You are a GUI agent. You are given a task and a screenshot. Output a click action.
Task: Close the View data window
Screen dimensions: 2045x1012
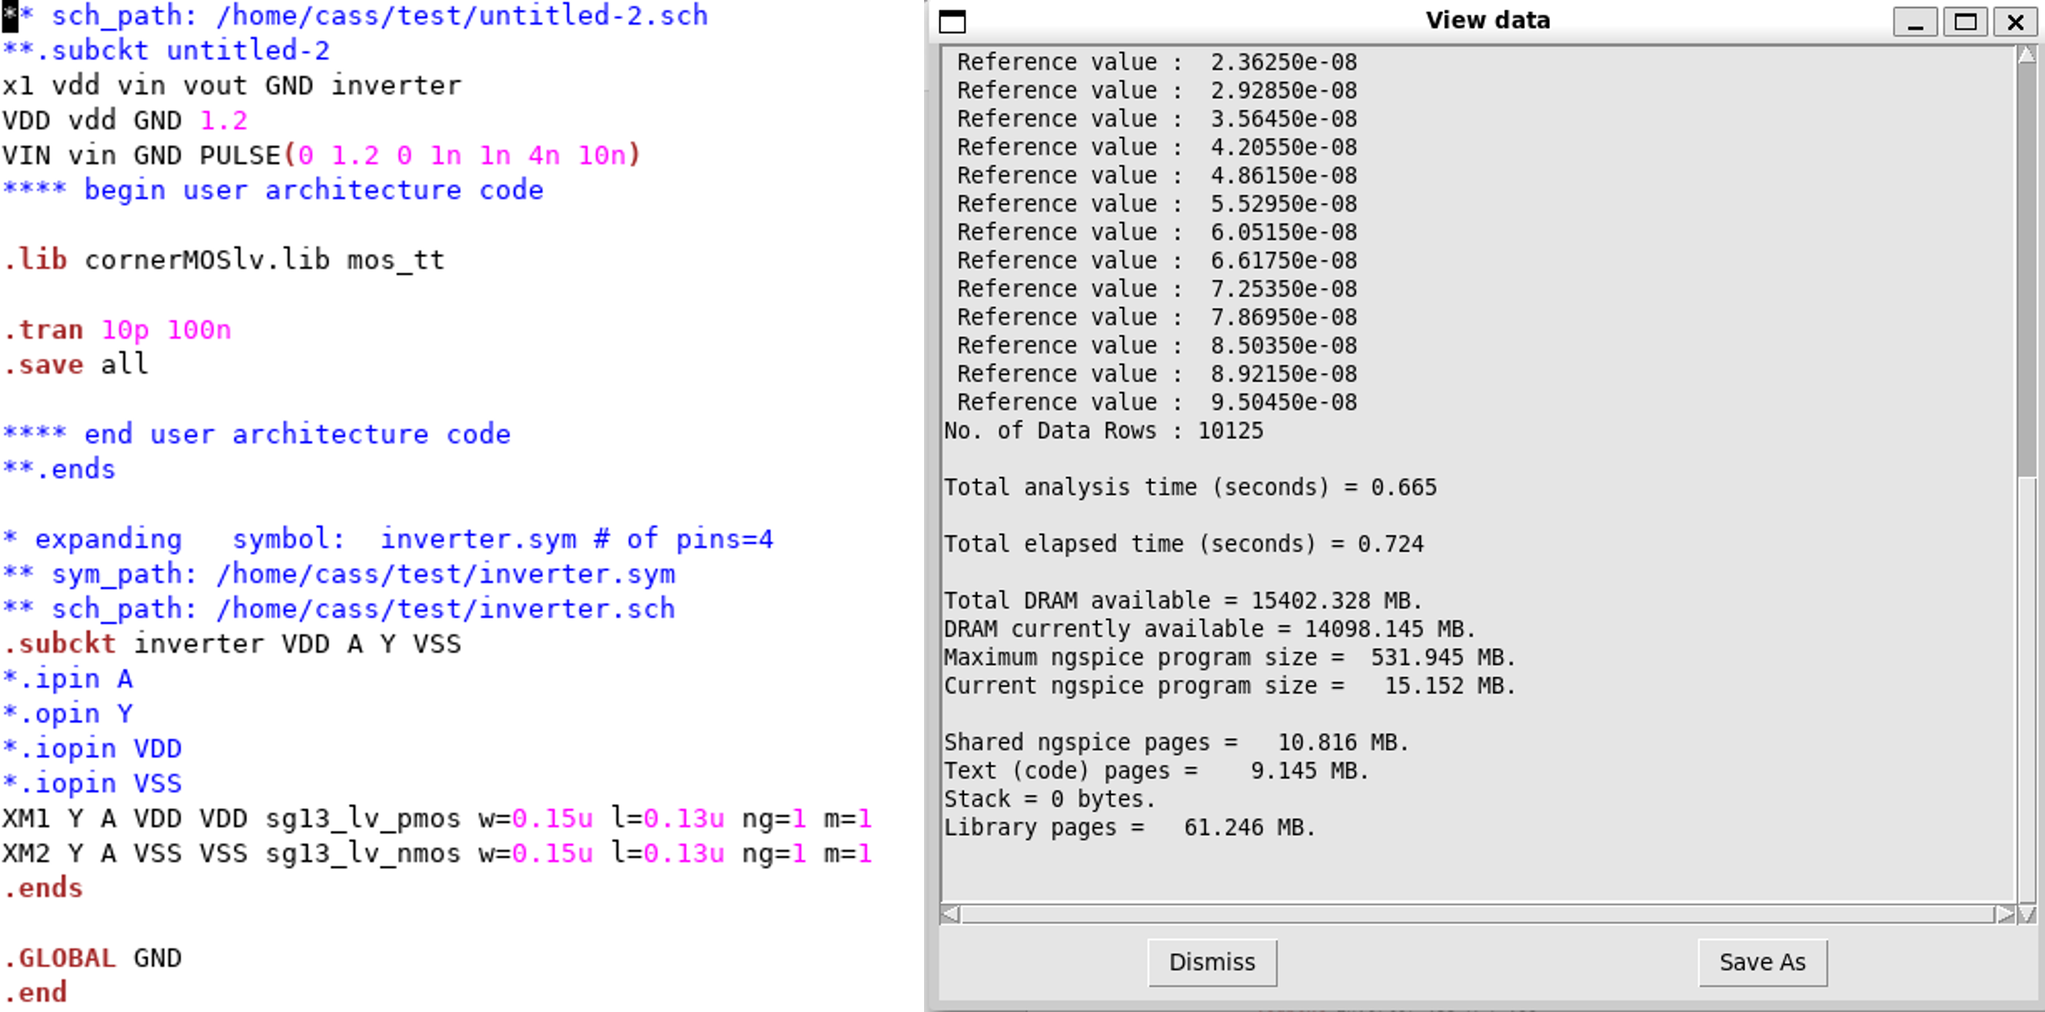pyautogui.click(x=2015, y=21)
